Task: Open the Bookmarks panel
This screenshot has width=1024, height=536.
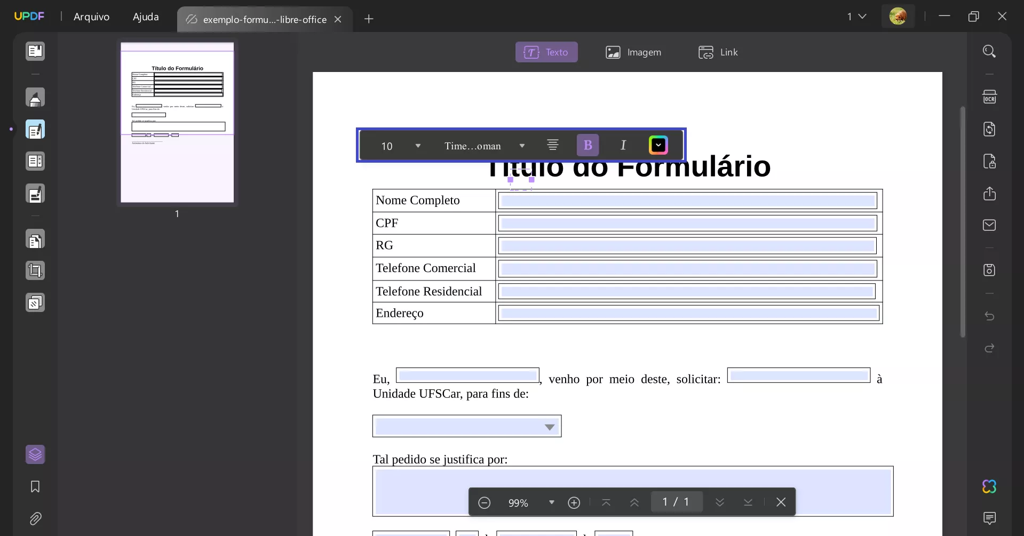Action: coord(35,486)
